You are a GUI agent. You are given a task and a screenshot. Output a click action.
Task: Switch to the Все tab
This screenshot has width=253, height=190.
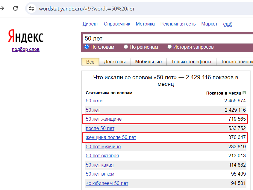tap(90, 62)
